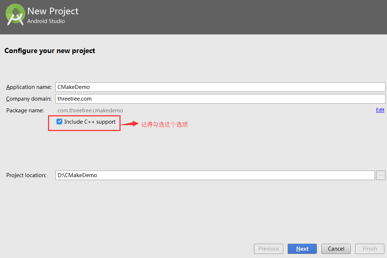Focus the Application name text field
Image resolution: width=387 pixels, height=258 pixels.
220,87
